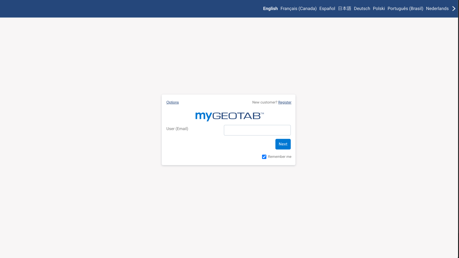Click the Remember me label text

279,157
